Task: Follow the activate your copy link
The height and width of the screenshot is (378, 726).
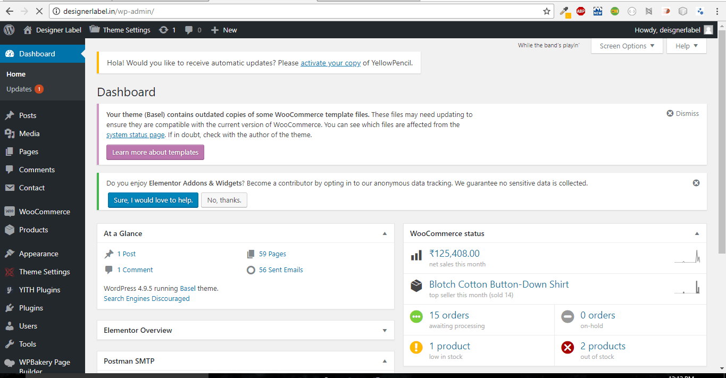Action: click(x=331, y=63)
